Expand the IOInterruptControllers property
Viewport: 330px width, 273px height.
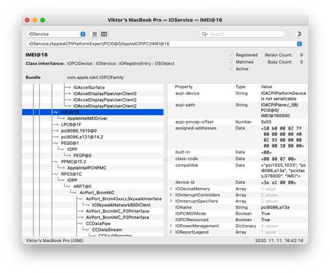pos(171,195)
